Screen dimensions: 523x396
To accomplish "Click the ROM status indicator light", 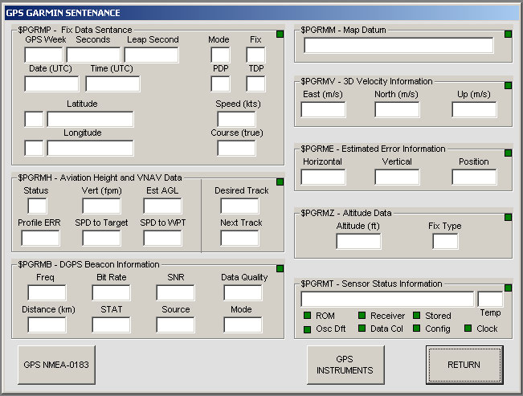I will point(307,315).
